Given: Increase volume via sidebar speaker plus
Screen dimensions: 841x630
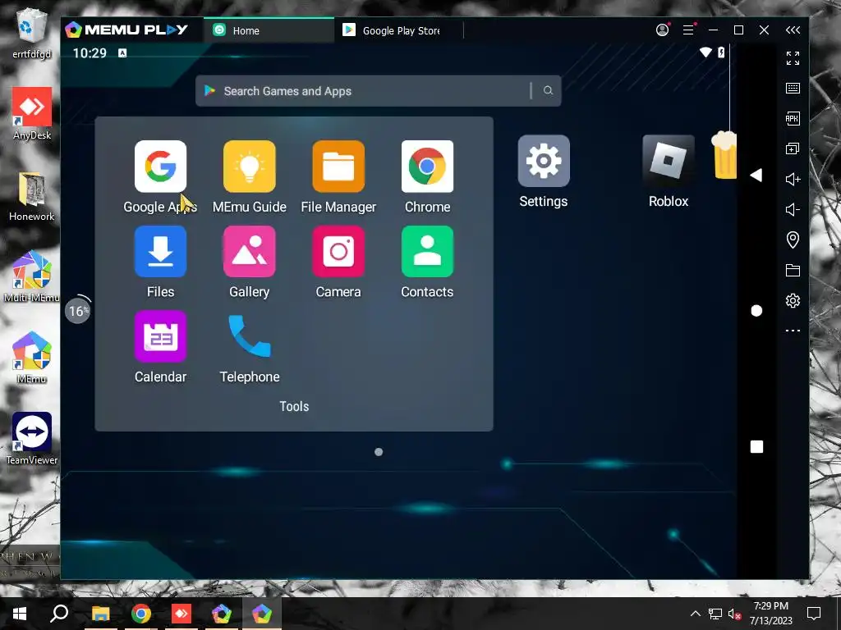Looking at the screenshot, I should click(x=793, y=179).
